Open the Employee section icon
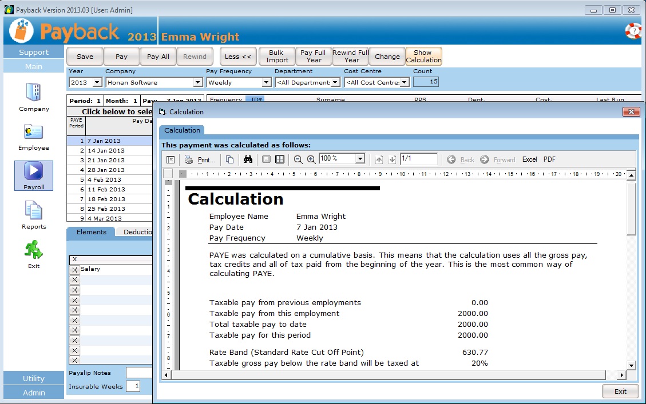646x404 pixels. coord(34,132)
